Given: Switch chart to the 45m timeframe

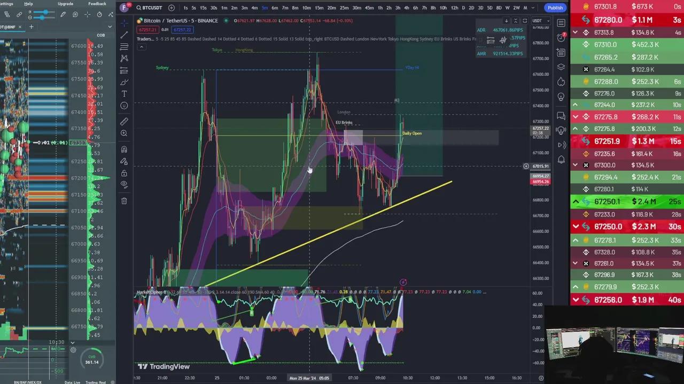Looking at the screenshot, I should pos(369,7).
